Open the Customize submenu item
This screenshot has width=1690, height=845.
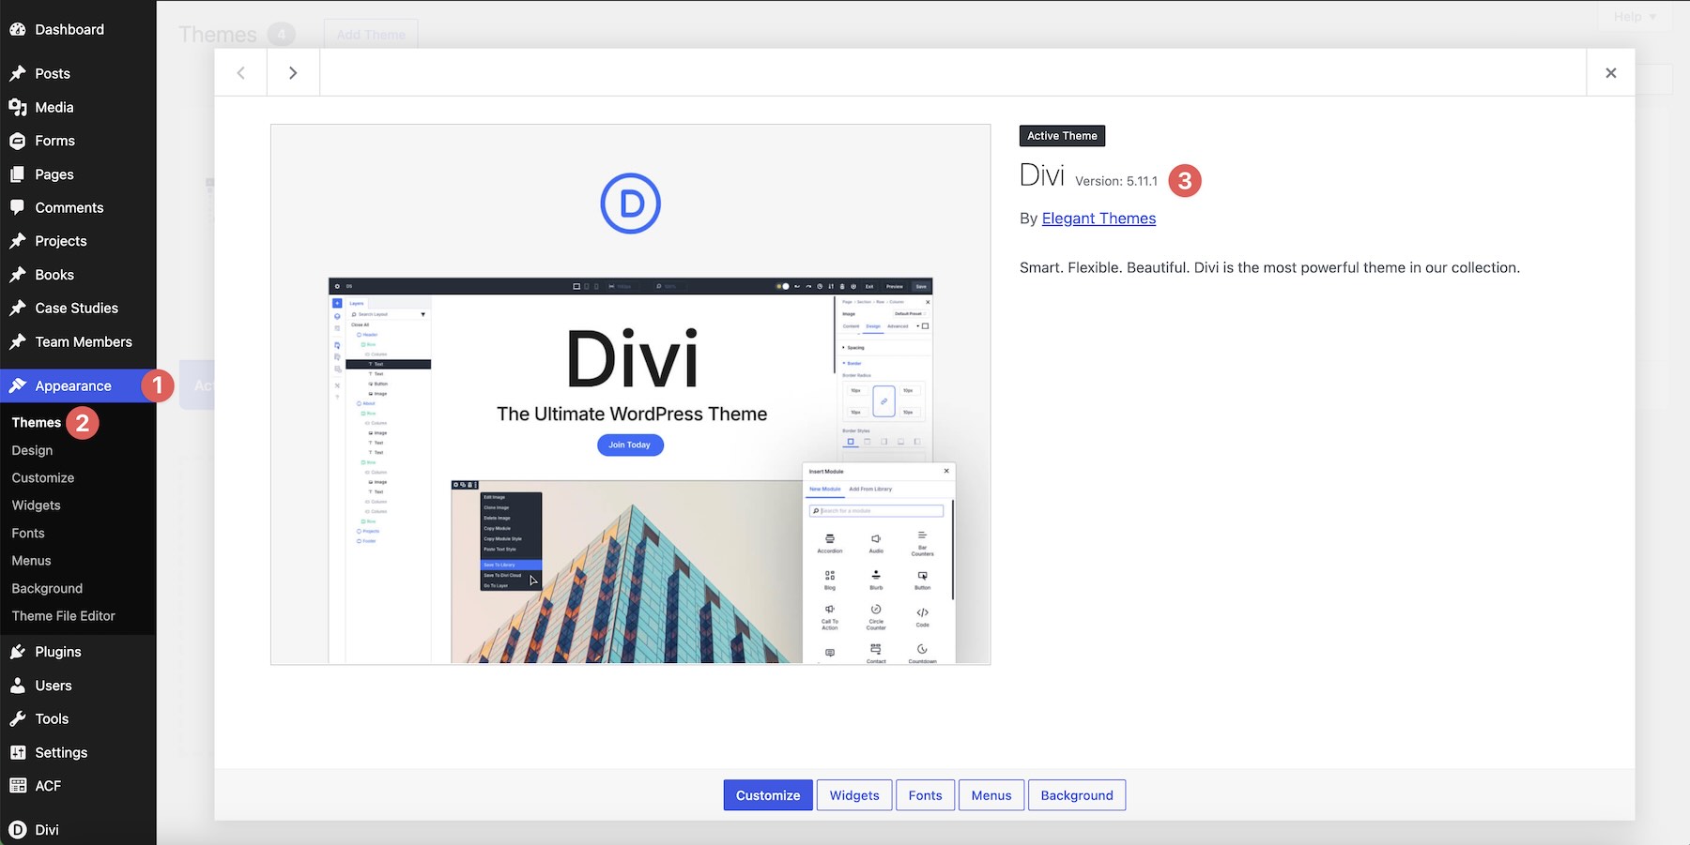point(43,477)
